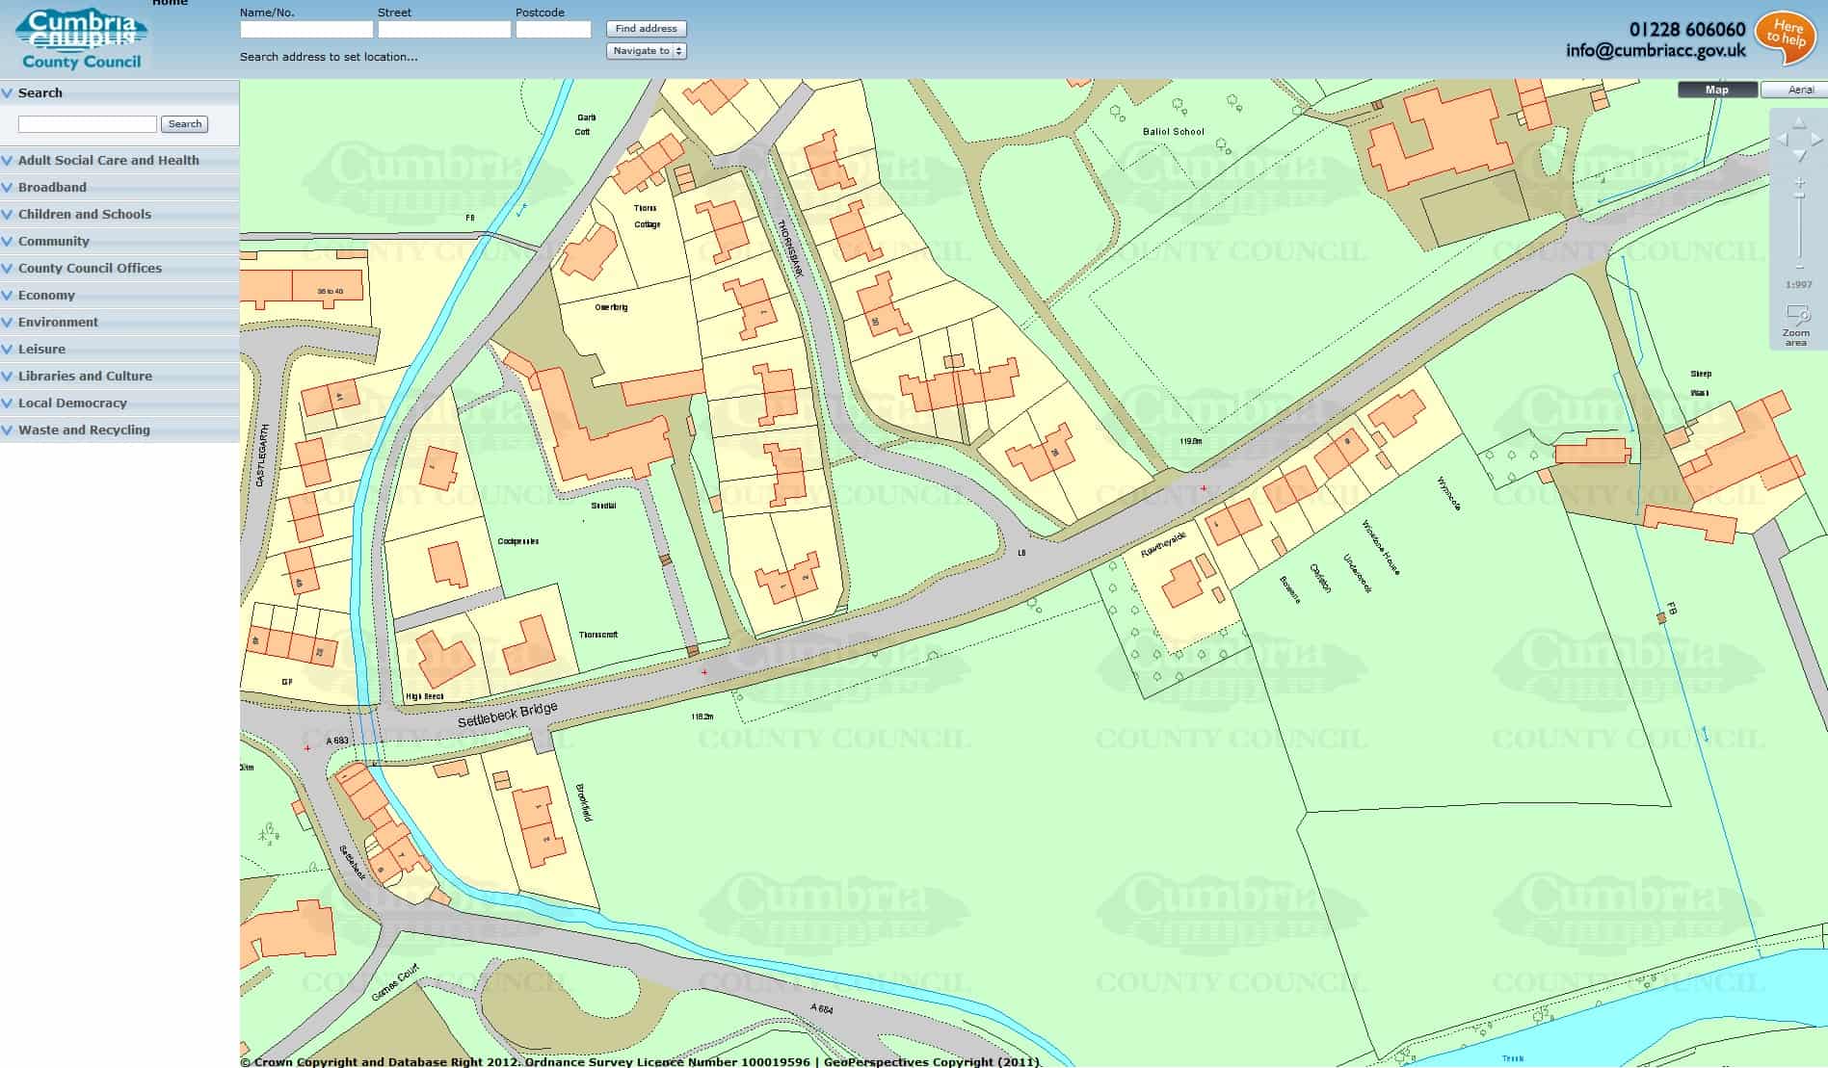Expand the Environment section

coord(58,323)
